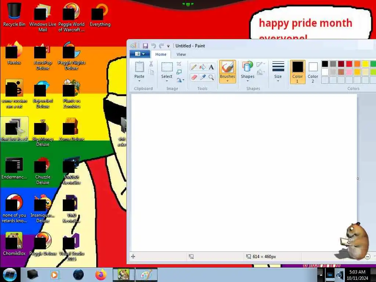Image resolution: width=376 pixels, height=282 pixels.
Task: Click the Paint taskbar button
Action: click(x=146, y=275)
